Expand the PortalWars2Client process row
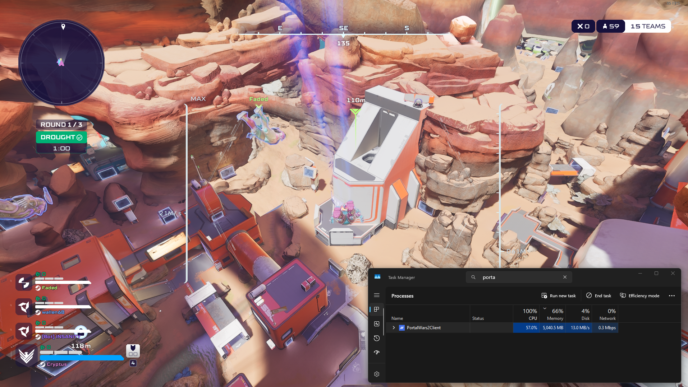 [394, 328]
